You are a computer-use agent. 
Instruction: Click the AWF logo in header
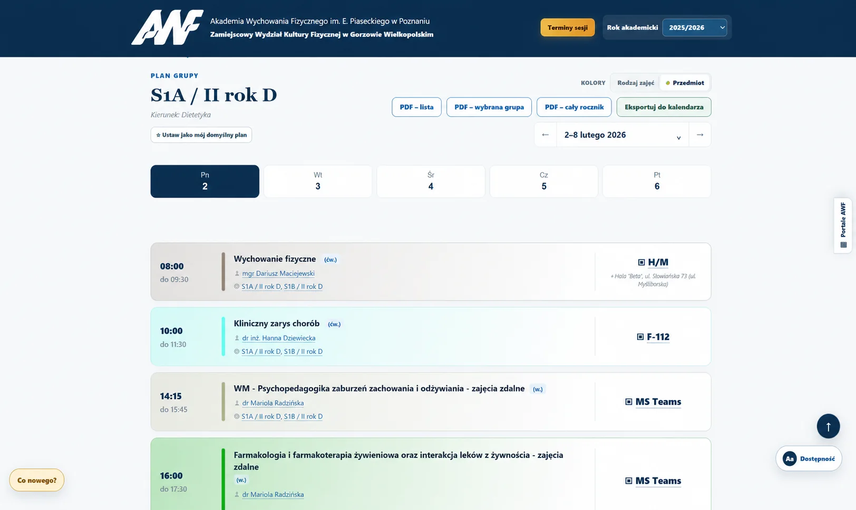tap(167, 27)
